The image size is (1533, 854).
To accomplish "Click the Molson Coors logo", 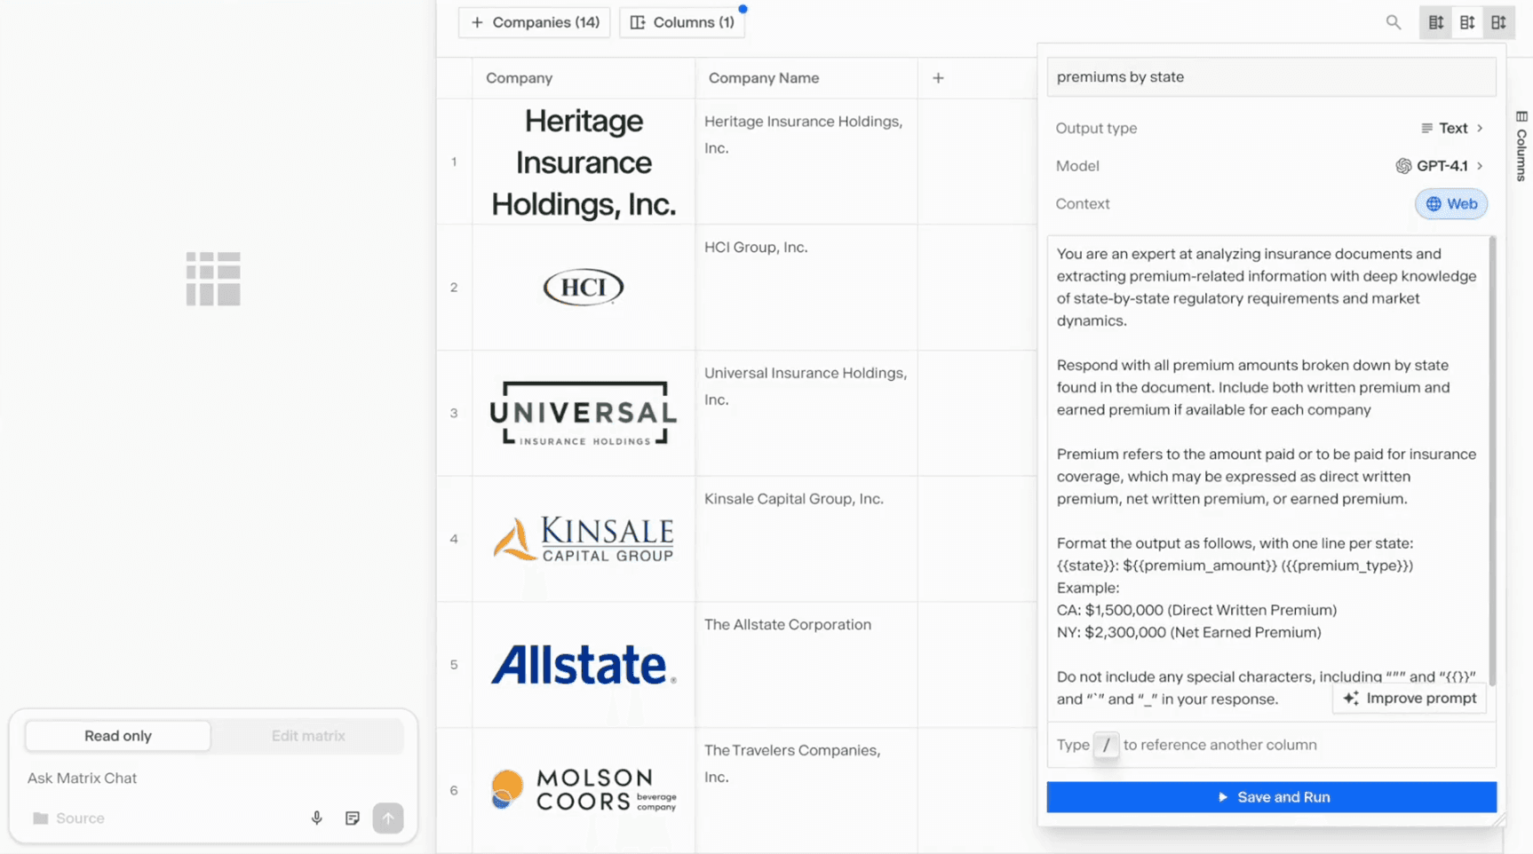I will point(584,790).
